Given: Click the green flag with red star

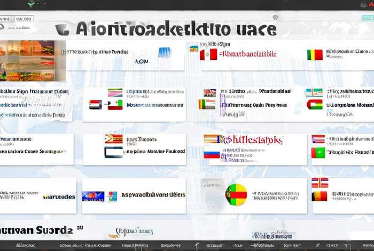Looking at the screenshot, I should (318, 153).
